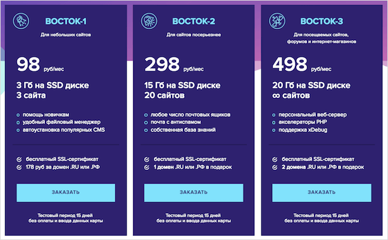This screenshot has width=388, height=240.
Task: Click the rocket icon beside ВОСТОК-1
Action: click(x=21, y=21)
